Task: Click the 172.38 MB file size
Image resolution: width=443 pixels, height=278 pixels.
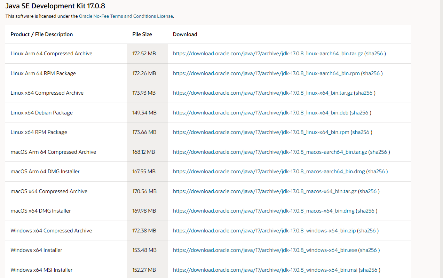Action: (x=144, y=231)
